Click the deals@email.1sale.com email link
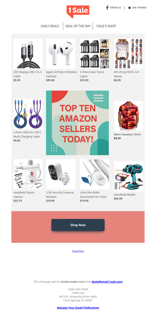 coord(107,282)
